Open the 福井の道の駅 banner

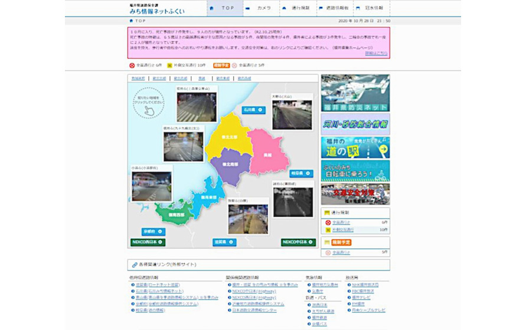click(x=355, y=147)
